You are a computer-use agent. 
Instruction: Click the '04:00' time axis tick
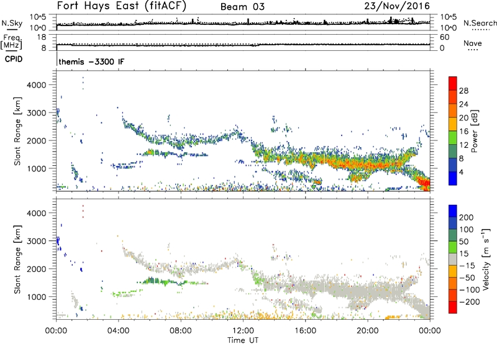118,331
